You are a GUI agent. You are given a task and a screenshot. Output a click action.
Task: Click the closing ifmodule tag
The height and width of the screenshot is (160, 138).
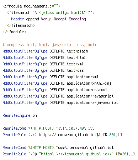pos(15,32)
